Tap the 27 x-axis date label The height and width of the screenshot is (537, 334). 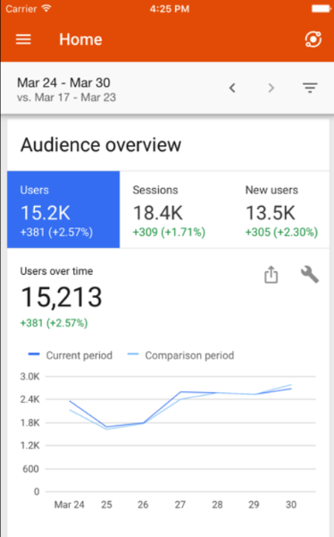click(x=180, y=505)
